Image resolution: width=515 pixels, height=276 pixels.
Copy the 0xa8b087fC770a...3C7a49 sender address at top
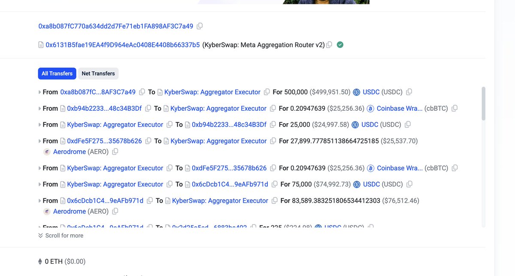point(200,26)
